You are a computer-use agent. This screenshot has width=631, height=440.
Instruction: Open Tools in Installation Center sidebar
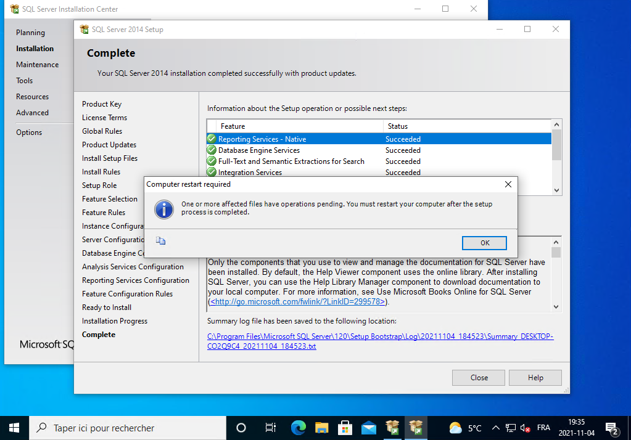tap(25, 81)
